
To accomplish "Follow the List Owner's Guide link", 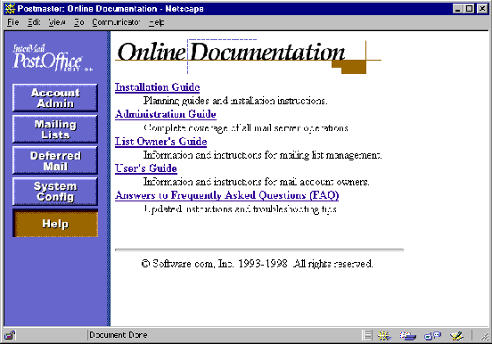I will [x=160, y=141].
